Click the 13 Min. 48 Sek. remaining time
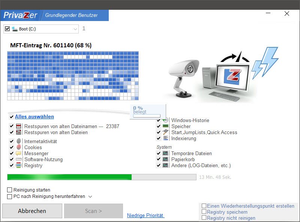Screen dimensions: 300x222 tap(215, 177)
